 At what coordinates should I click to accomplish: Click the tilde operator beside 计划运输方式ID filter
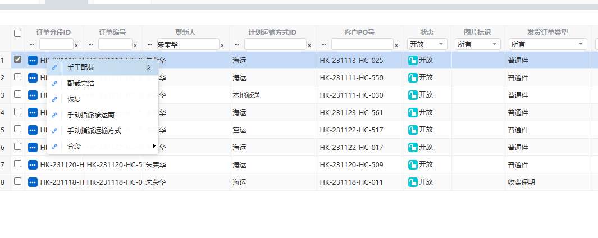coord(237,45)
